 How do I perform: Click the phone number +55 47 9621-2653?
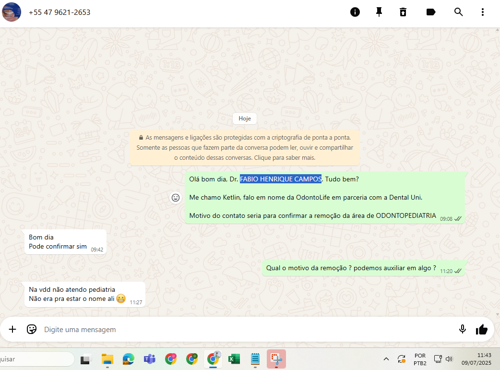(x=60, y=12)
